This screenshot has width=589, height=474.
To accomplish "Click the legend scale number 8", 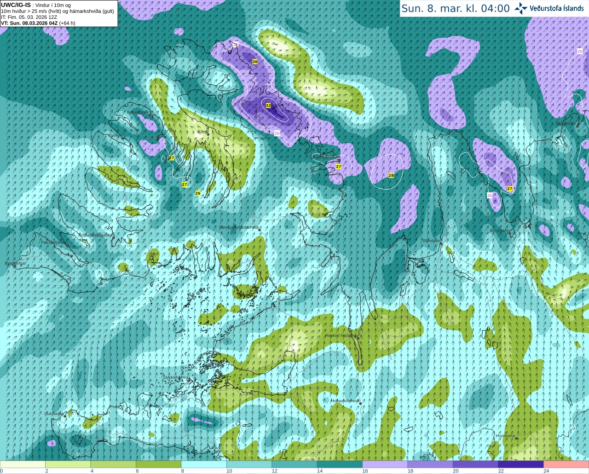I will [183, 471].
